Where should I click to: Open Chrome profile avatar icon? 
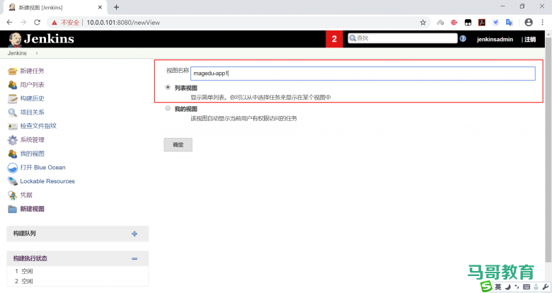(x=529, y=22)
